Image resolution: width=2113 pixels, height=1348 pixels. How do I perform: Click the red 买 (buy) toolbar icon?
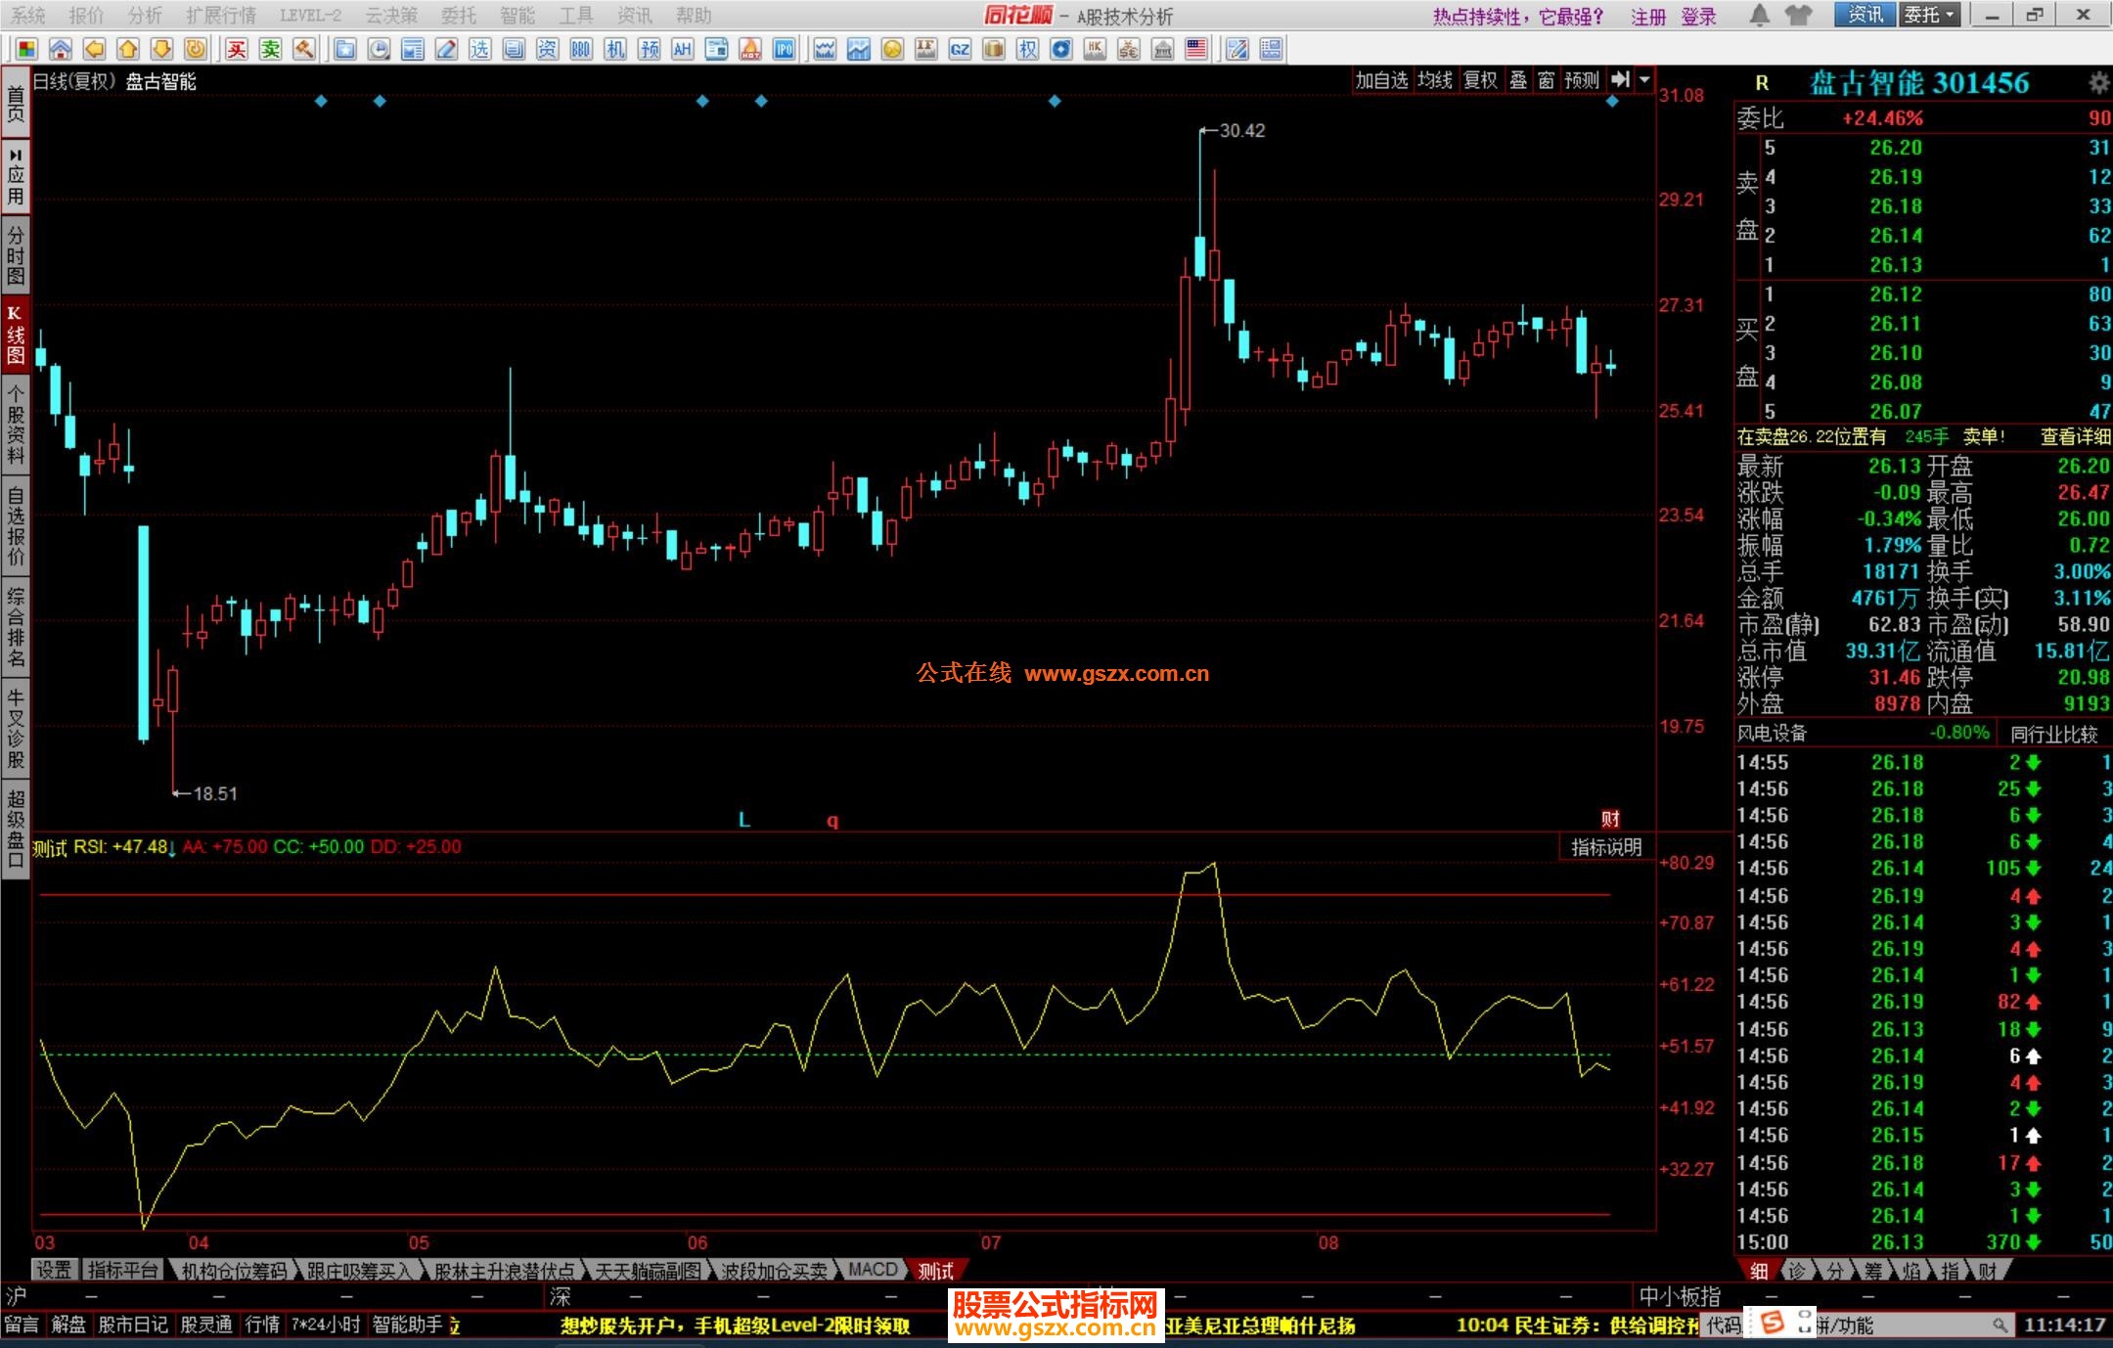tap(237, 49)
